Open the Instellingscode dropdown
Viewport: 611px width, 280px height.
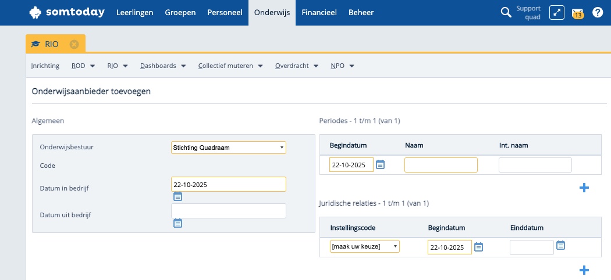[x=365, y=247]
